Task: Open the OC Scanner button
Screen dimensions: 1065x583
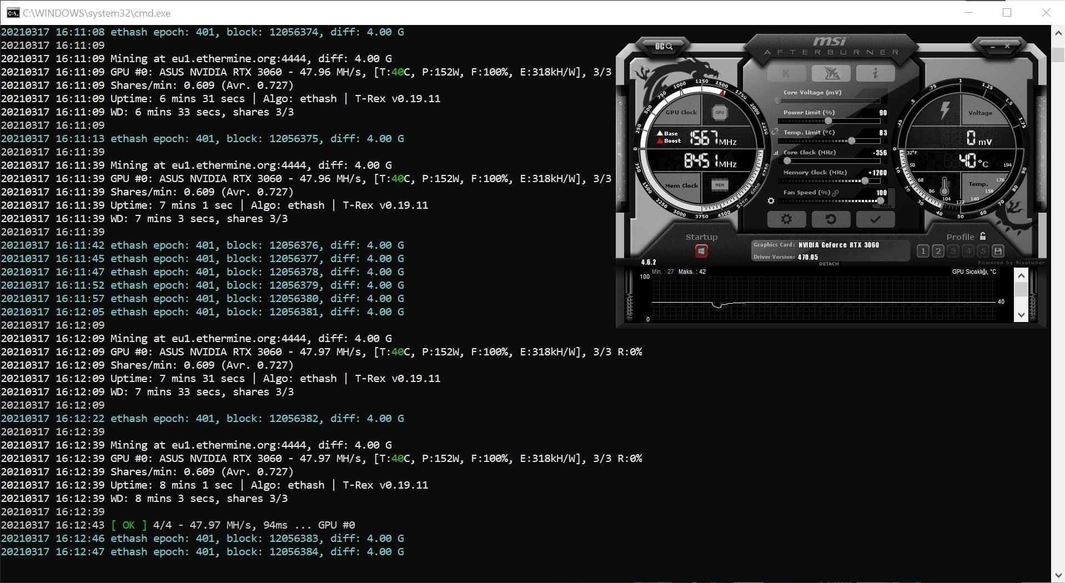Action: [x=664, y=46]
